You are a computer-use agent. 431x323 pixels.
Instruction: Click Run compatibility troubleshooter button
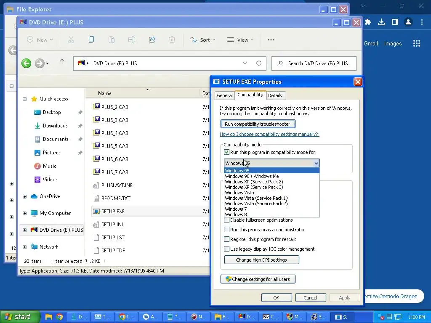pos(258,124)
